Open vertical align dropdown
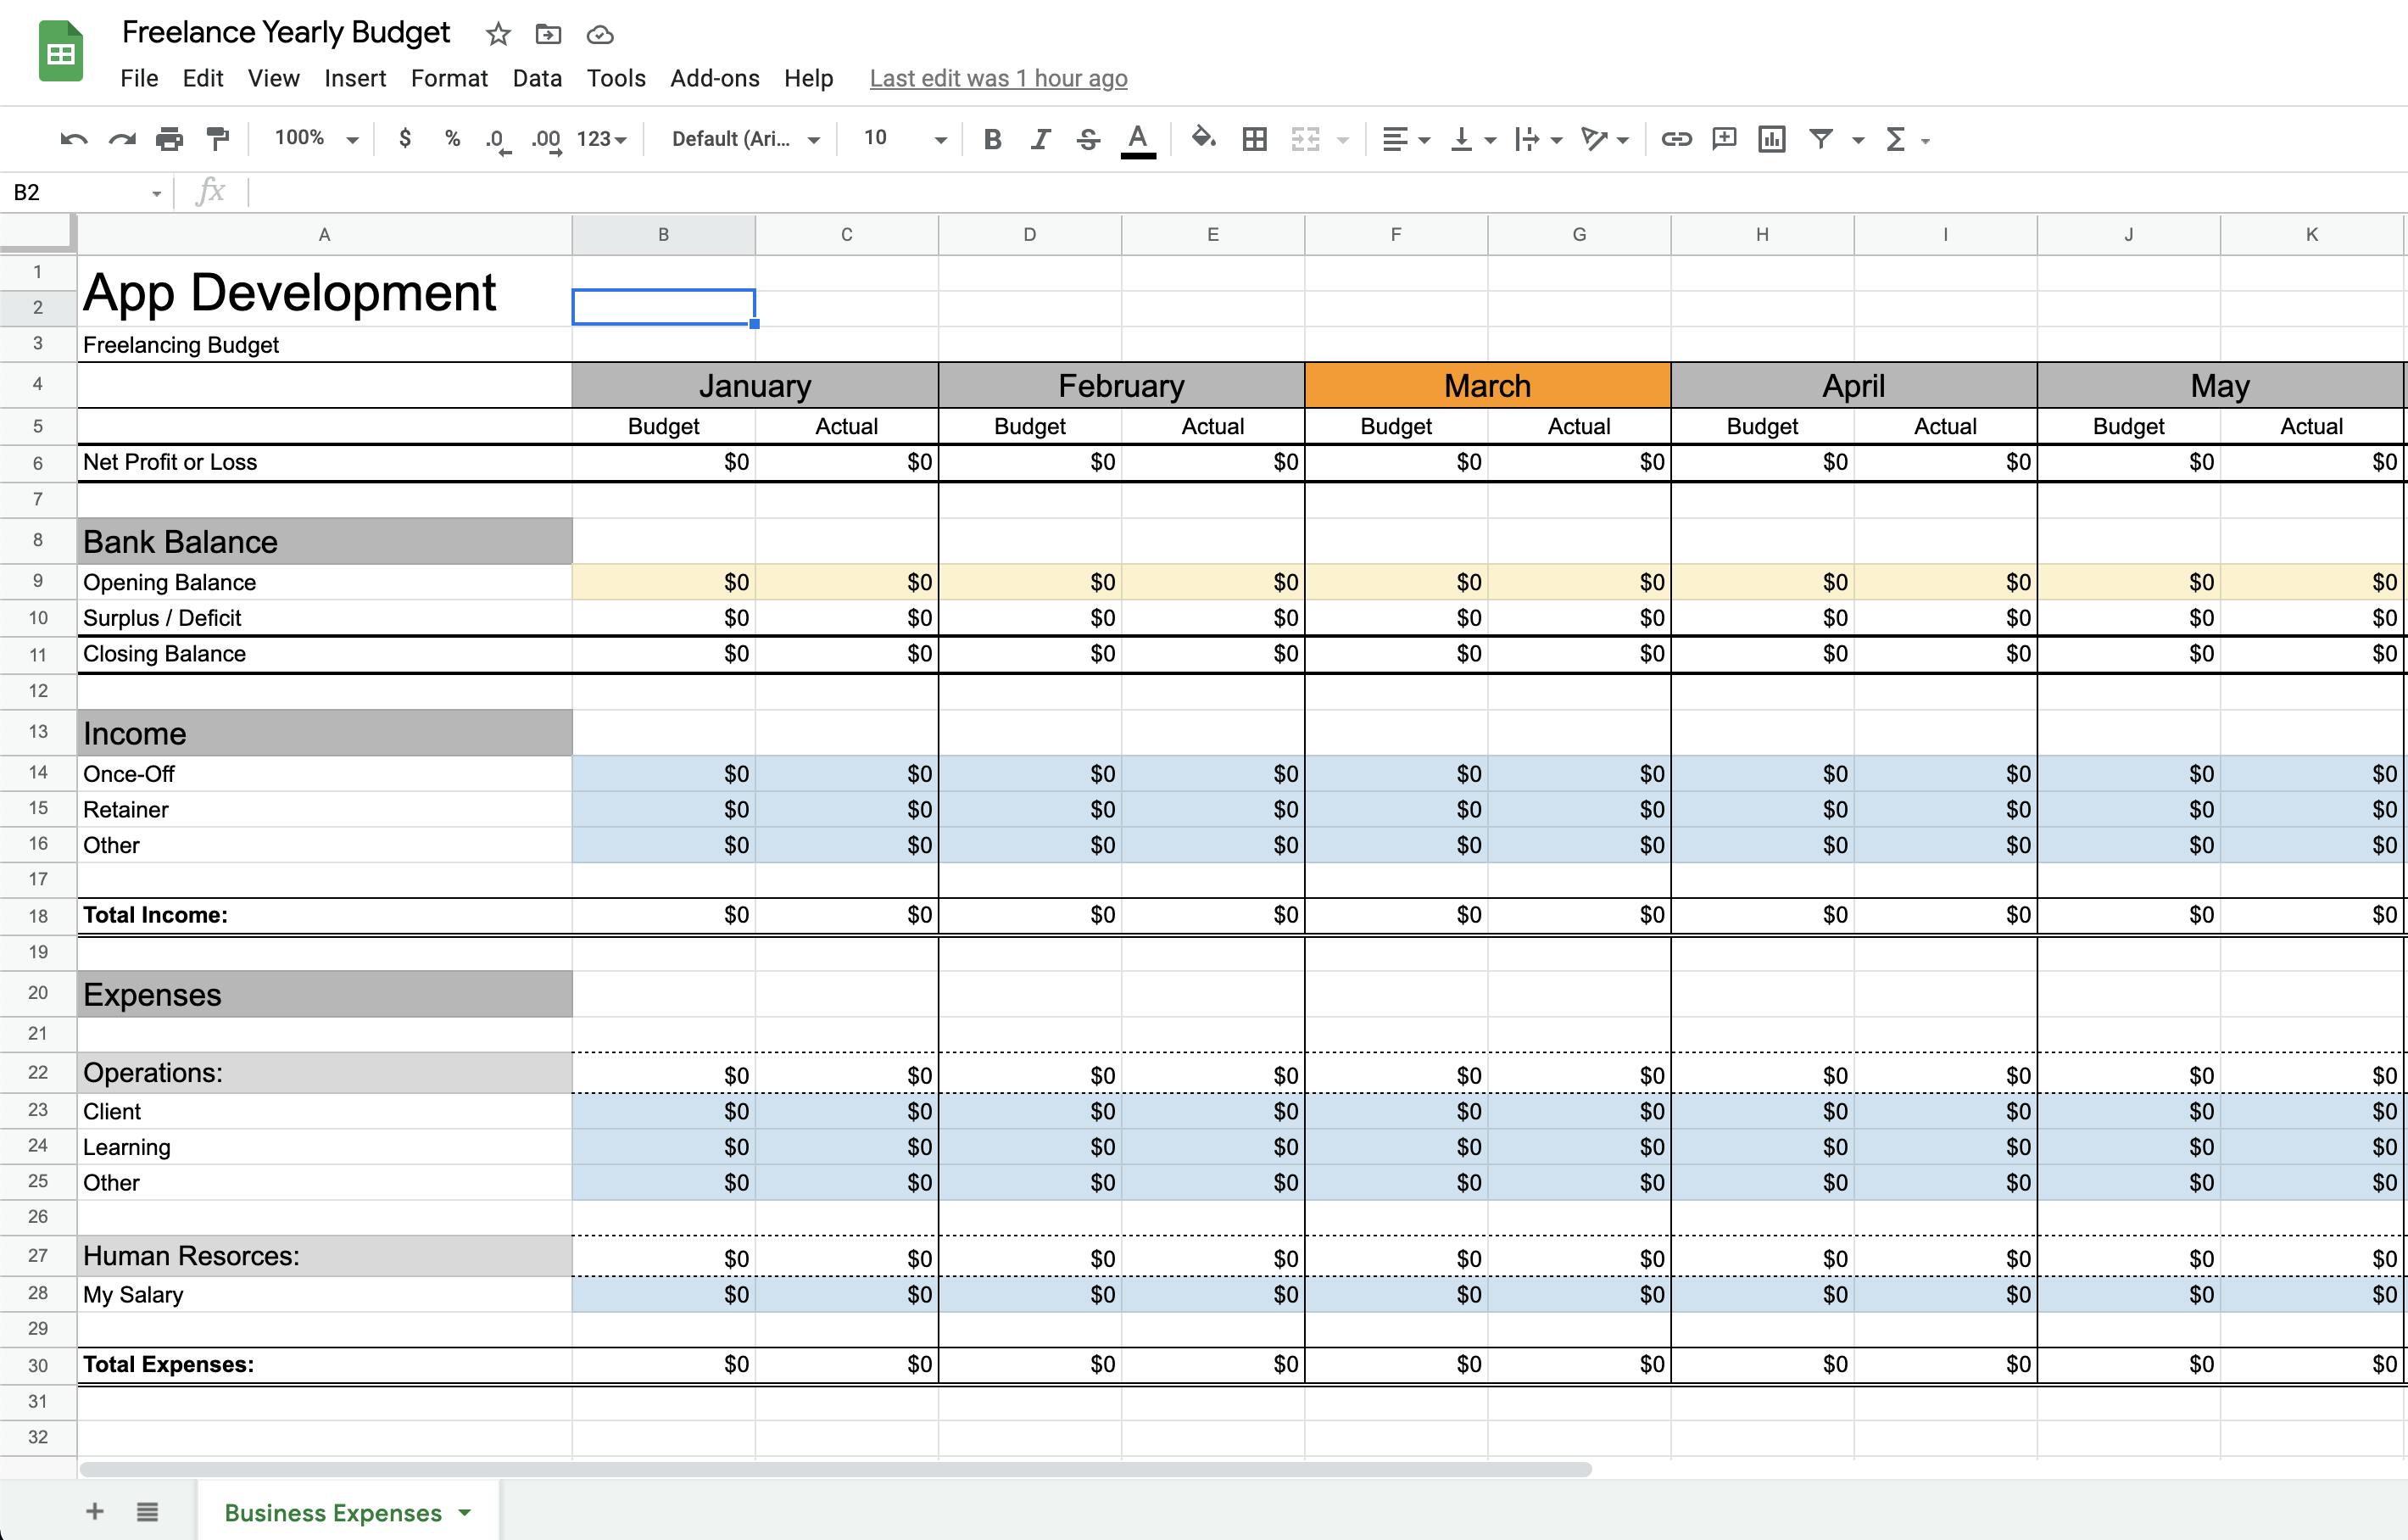Image resolution: width=2408 pixels, height=1540 pixels. (1472, 139)
